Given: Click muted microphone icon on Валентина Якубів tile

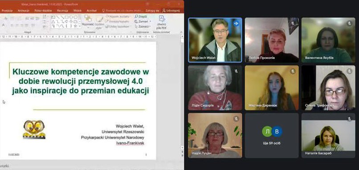Looking at the screenshot, I should coord(349,23).
